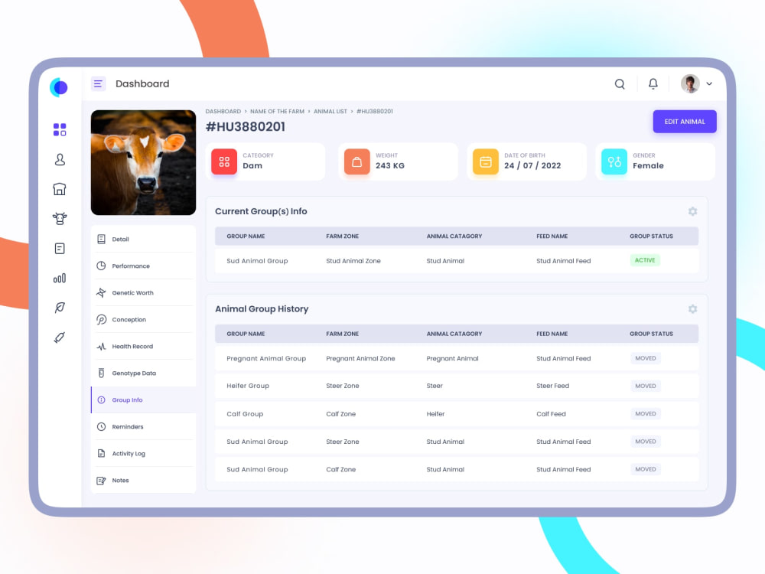Click 'Calf Group' in history table
This screenshot has width=765, height=574.
click(245, 414)
